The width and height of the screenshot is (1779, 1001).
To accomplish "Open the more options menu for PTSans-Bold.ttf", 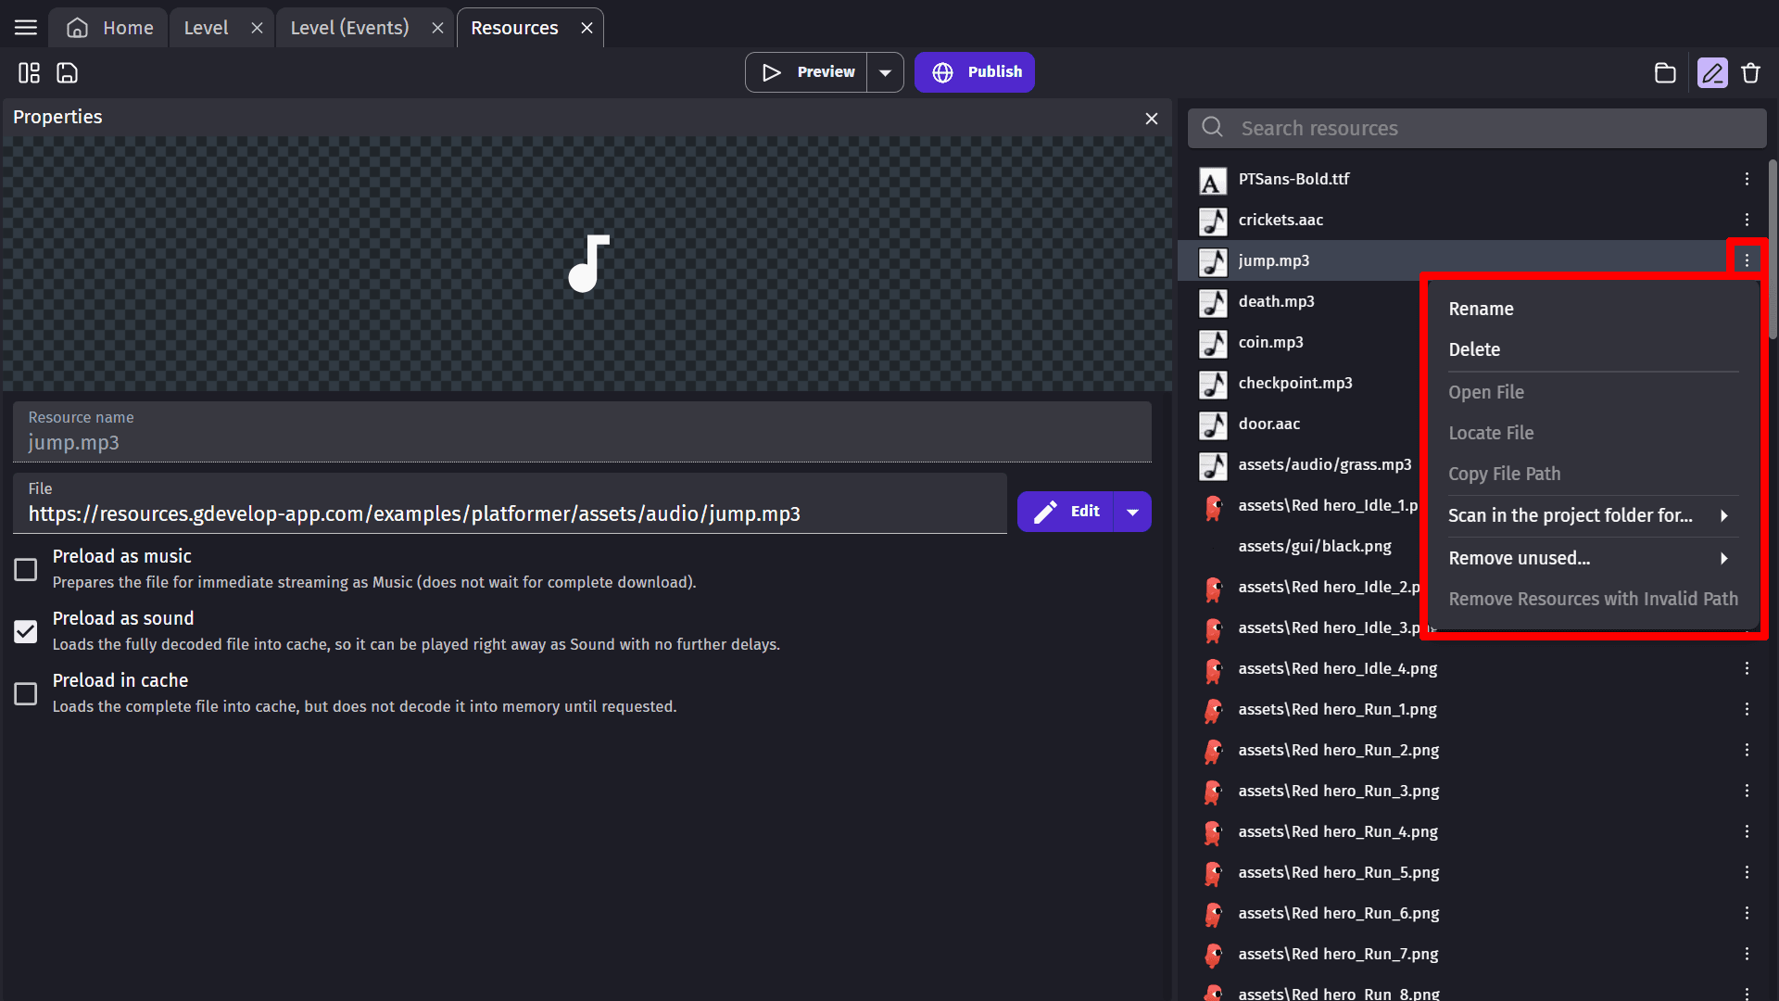I will tap(1747, 179).
